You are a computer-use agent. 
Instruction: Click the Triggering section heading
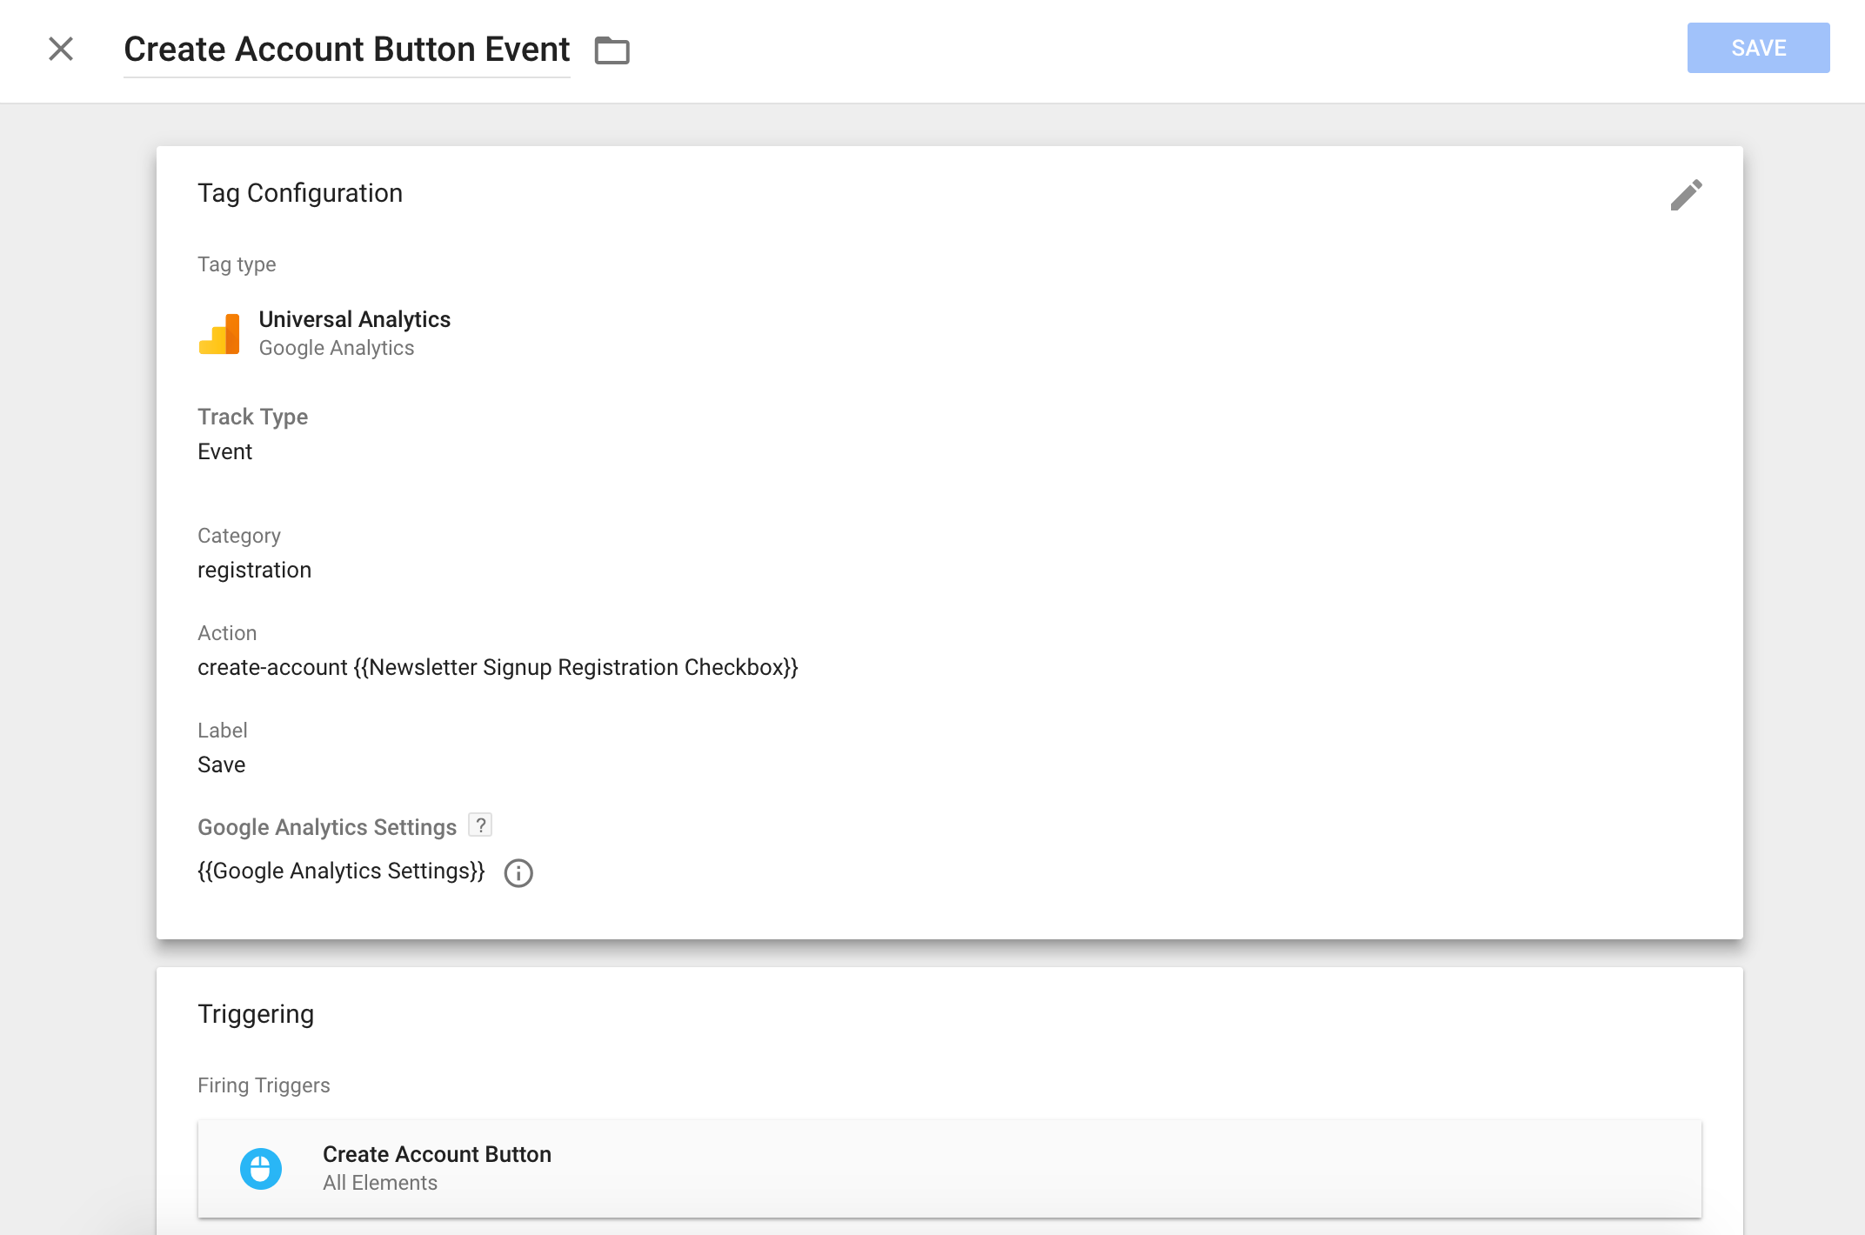[256, 1014]
